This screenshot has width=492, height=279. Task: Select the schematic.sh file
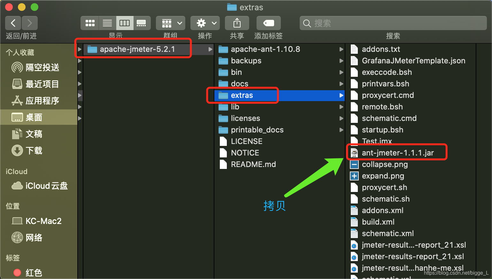(411, 199)
